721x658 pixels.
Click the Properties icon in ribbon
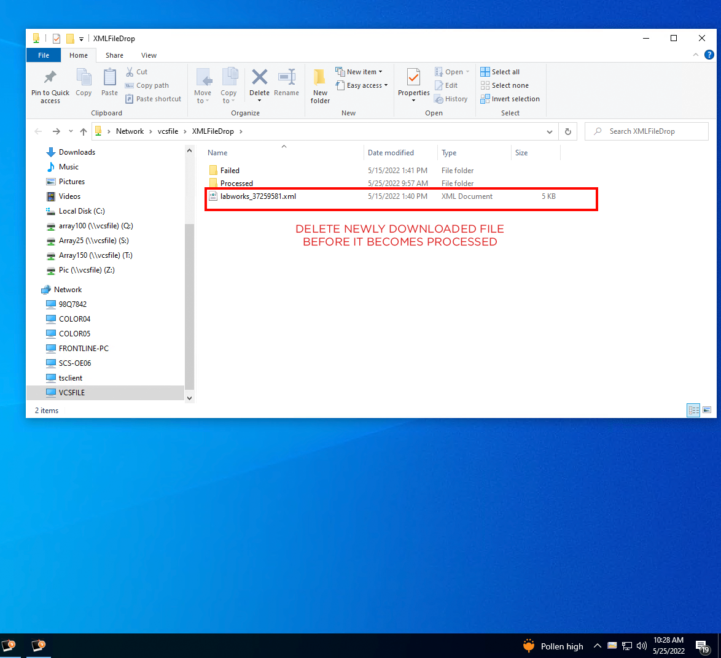413,78
